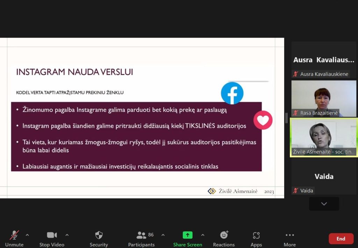Click the divider handle between slide and video panel
The width and height of the screenshot is (358, 248).
tap(286, 118)
